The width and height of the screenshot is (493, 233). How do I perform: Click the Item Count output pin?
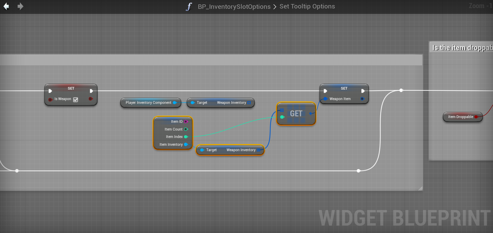pyautogui.click(x=186, y=129)
